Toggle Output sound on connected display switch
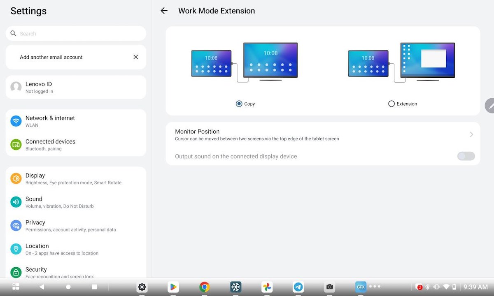 pos(466,156)
